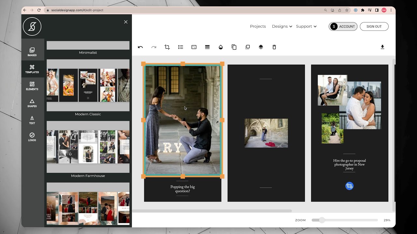Open the layers ordering icon

[x=261, y=47]
